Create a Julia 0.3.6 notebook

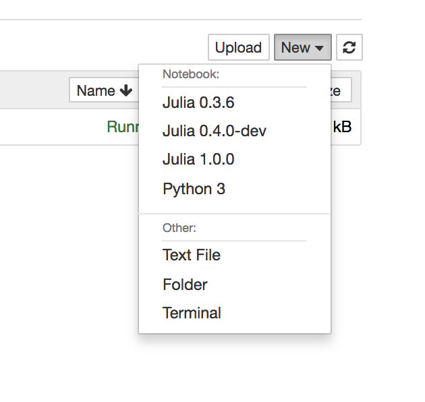(x=235, y=103)
